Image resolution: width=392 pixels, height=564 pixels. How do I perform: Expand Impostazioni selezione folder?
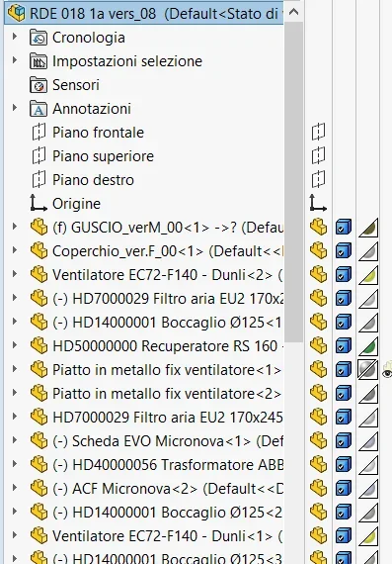coord(15,60)
